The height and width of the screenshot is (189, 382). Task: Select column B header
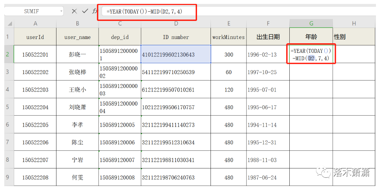[x=77, y=24]
